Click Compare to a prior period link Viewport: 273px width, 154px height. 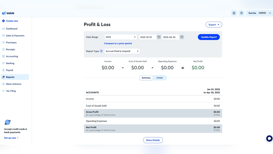tap(118, 43)
